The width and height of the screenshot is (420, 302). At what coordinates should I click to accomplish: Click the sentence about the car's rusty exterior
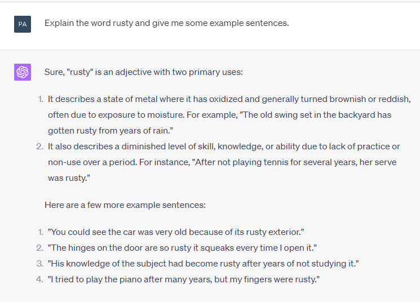coord(176,232)
